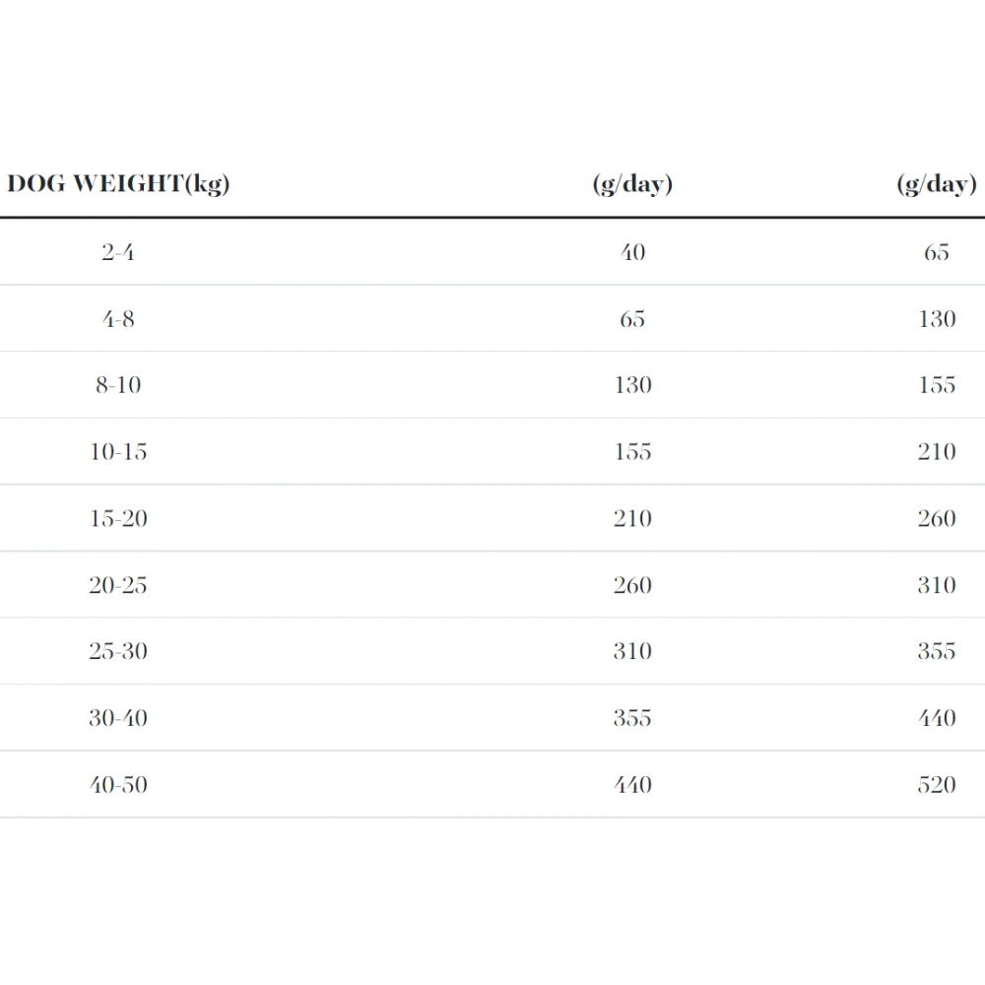This screenshot has width=985, height=985.
Task: Select the 4-8 weight row cell
Action: coord(118,319)
